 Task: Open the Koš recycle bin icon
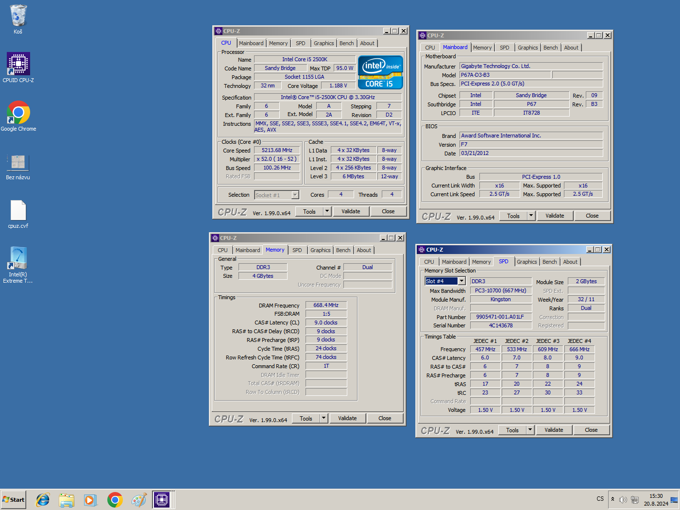(18, 19)
